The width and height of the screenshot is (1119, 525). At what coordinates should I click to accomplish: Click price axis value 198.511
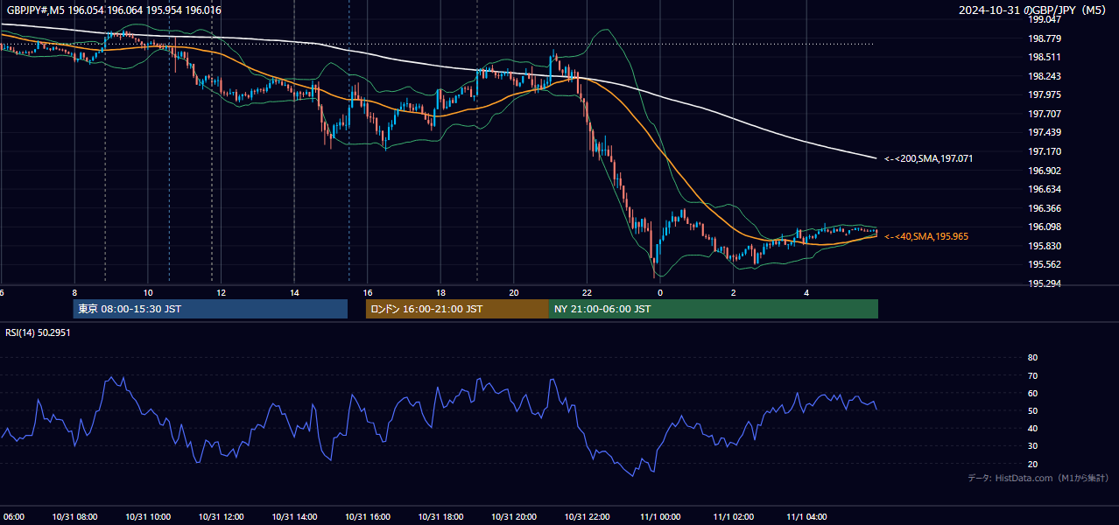tap(1045, 57)
